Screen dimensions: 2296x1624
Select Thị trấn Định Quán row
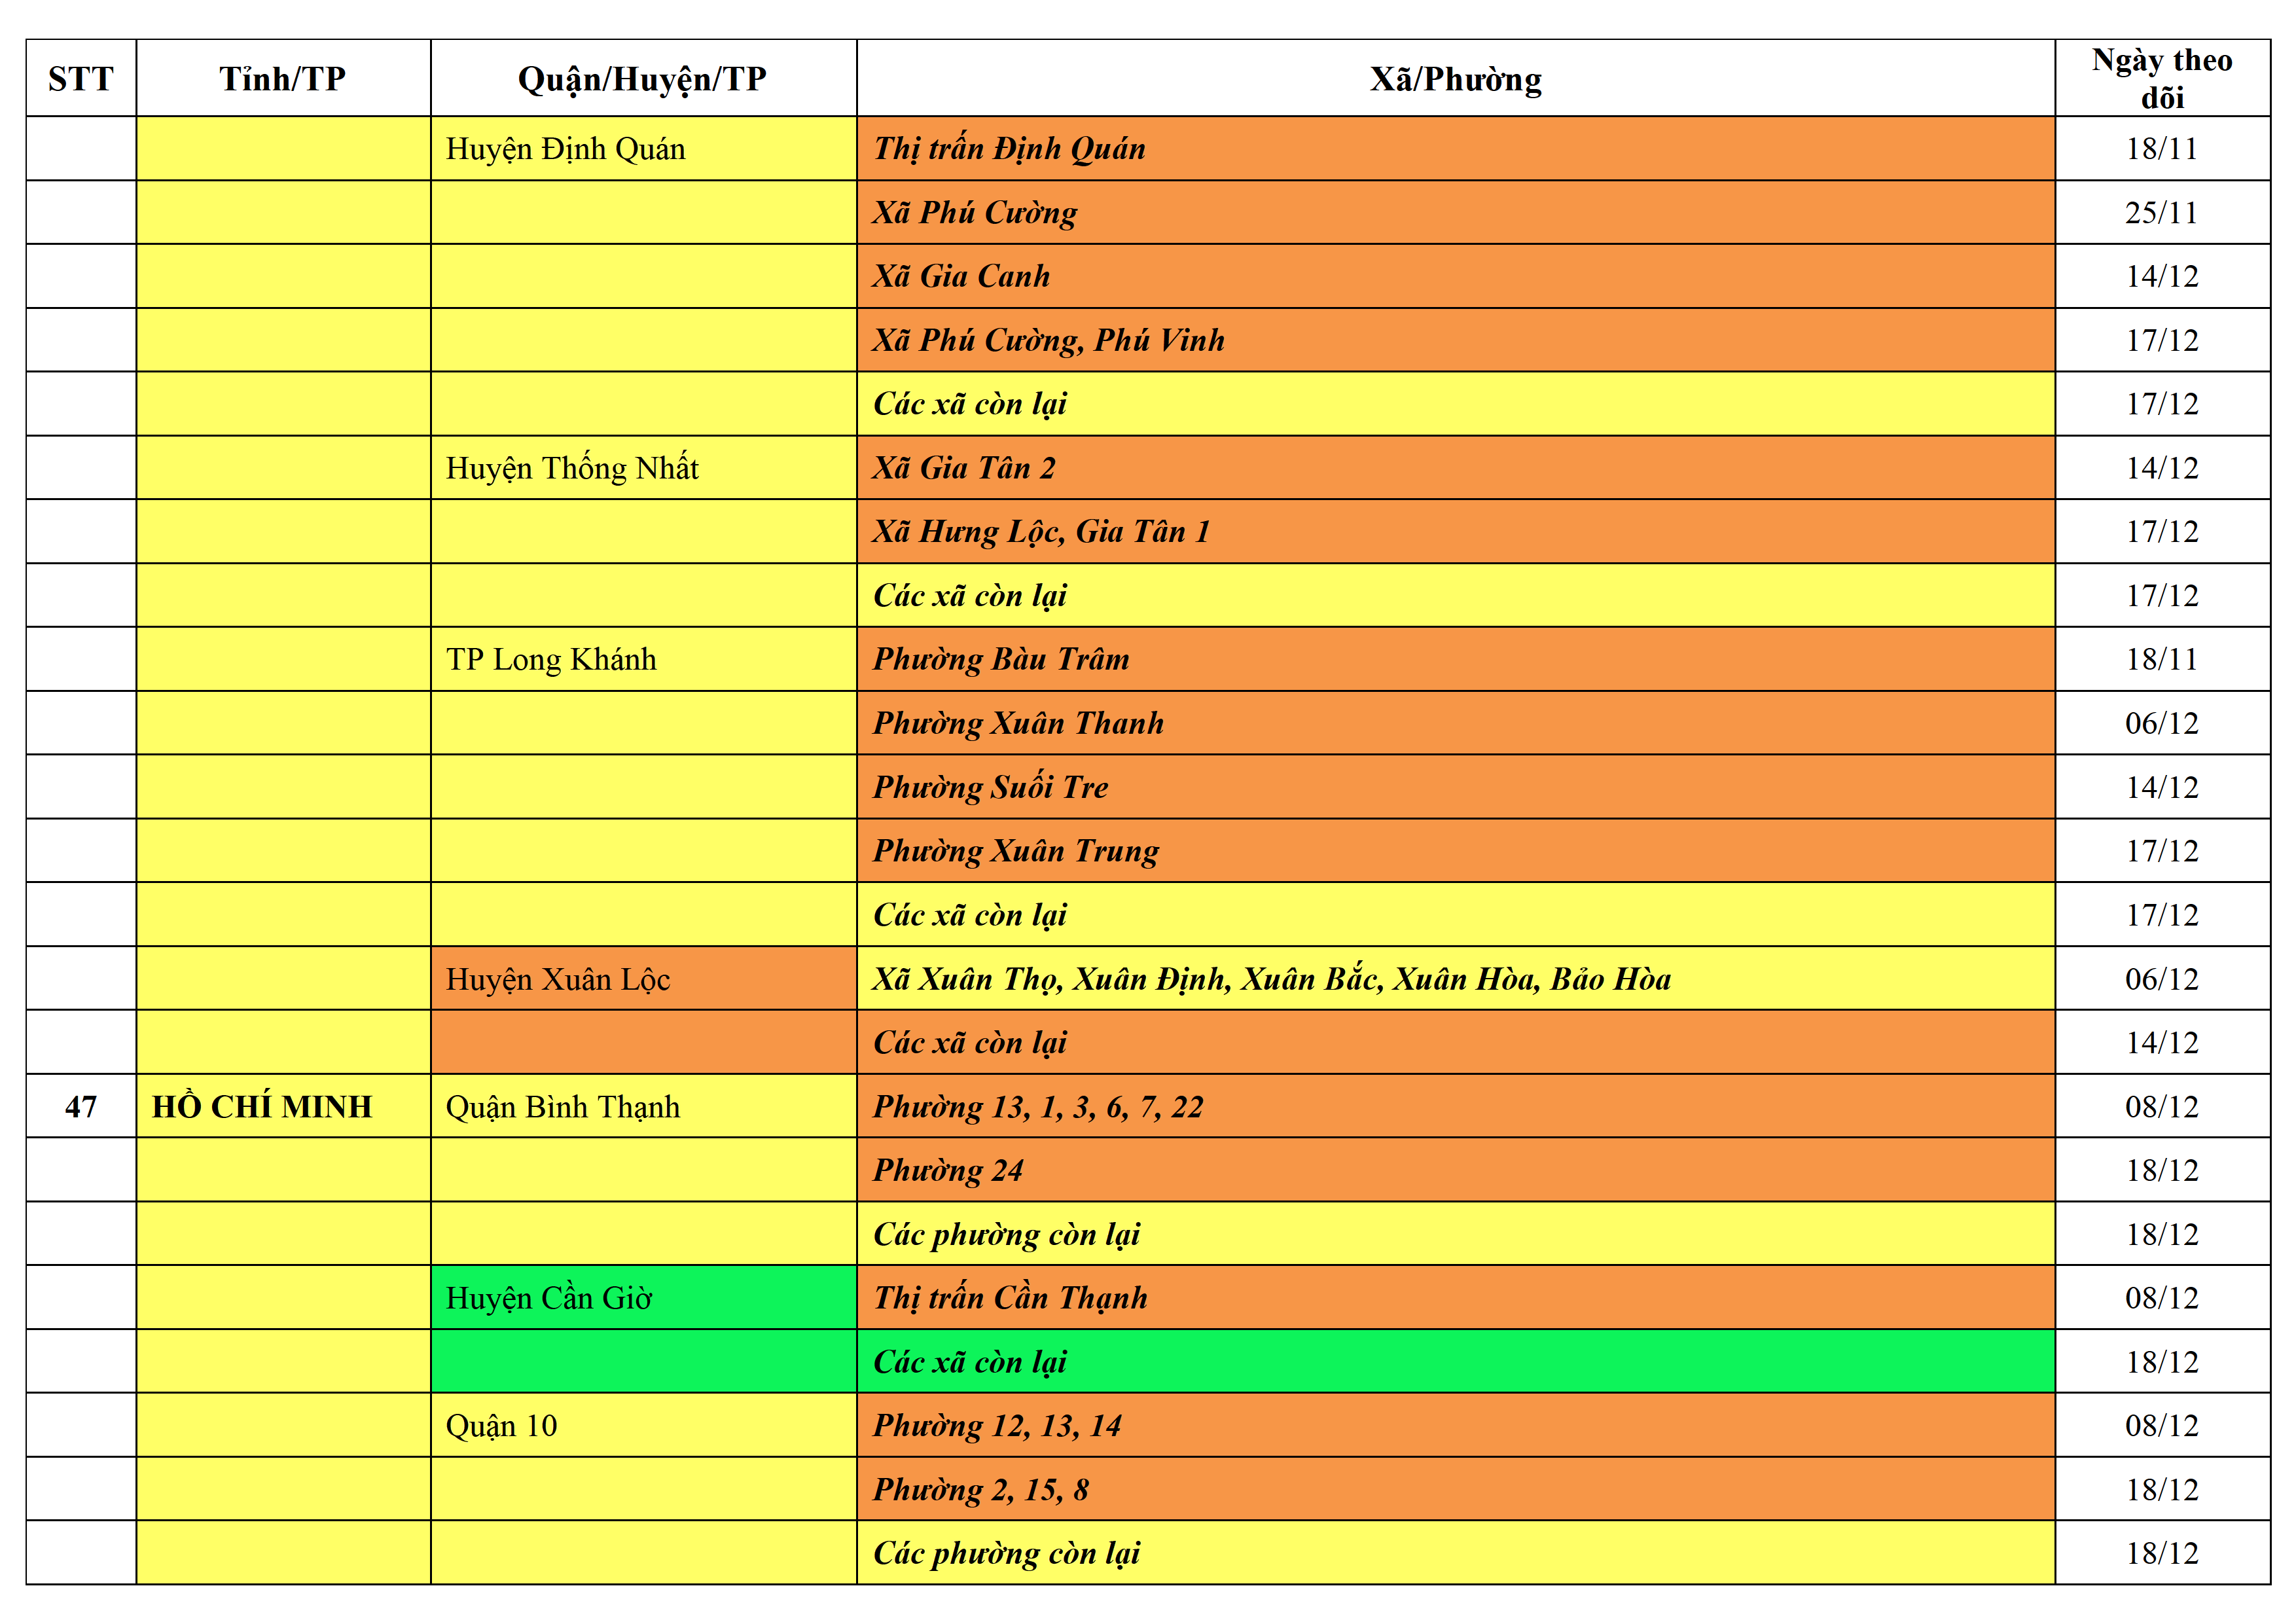[1009, 149]
